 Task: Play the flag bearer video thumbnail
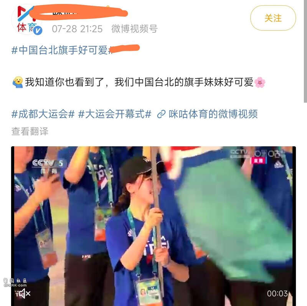[x=153, y=226]
